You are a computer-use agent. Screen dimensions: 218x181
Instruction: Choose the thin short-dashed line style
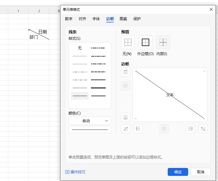(x=80, y=88)
